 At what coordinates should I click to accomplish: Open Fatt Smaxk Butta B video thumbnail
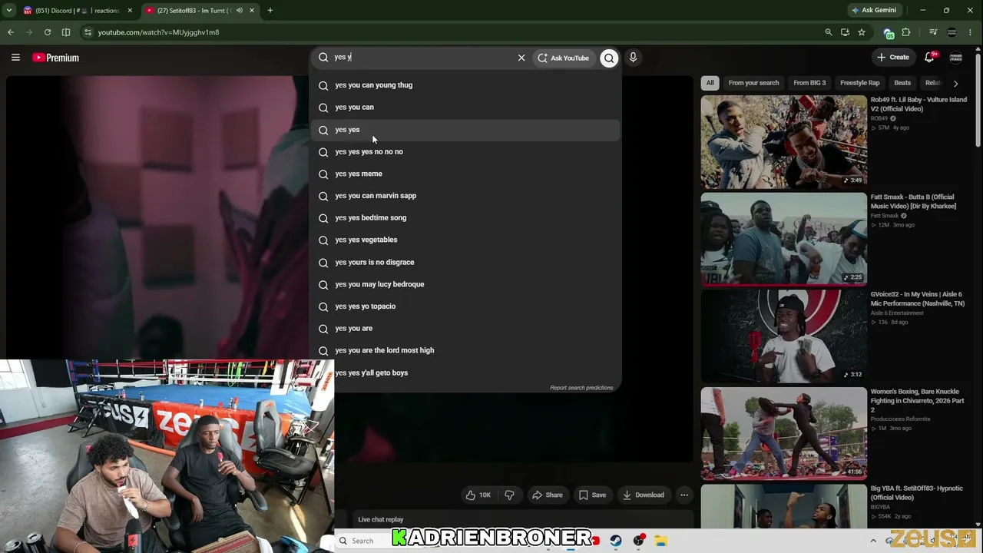(x=783, y=239)
